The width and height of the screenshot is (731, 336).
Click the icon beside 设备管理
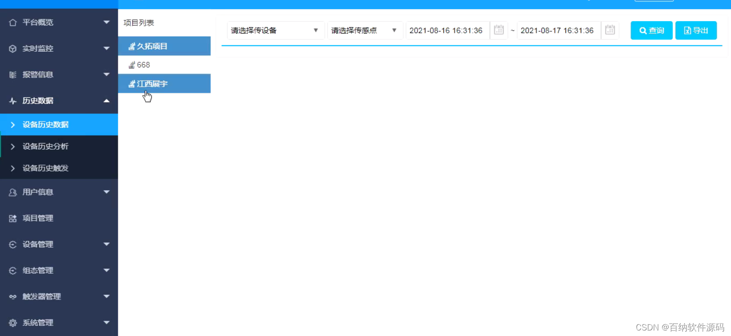pyautogui.click(x=13, y=244)
